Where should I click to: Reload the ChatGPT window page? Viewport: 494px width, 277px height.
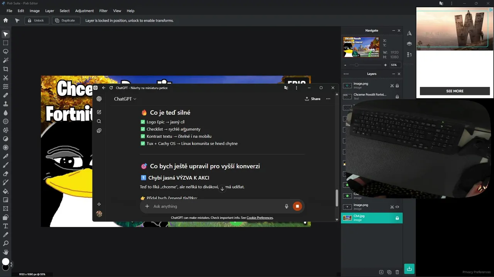click(111, 88)
